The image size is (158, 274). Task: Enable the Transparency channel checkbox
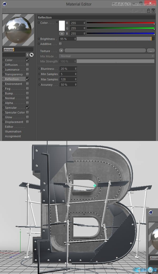tap(27, 74)
